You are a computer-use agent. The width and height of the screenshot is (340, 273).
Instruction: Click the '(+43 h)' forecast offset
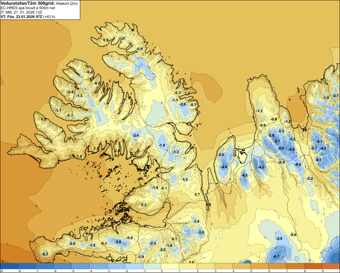(x=49, y=16)
